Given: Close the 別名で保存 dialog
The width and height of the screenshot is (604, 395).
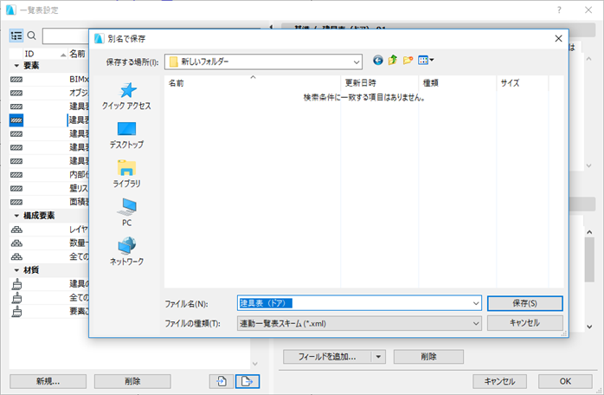Looking at the screenshot, I should point(558,39).
